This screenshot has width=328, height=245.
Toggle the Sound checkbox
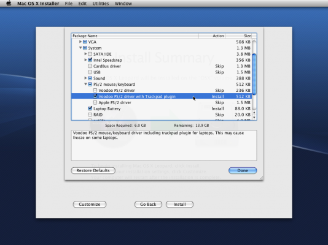tap(90, 78)
